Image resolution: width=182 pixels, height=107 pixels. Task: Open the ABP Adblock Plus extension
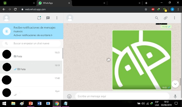click(153, 9)
